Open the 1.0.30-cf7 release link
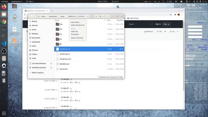 point(65,88)
